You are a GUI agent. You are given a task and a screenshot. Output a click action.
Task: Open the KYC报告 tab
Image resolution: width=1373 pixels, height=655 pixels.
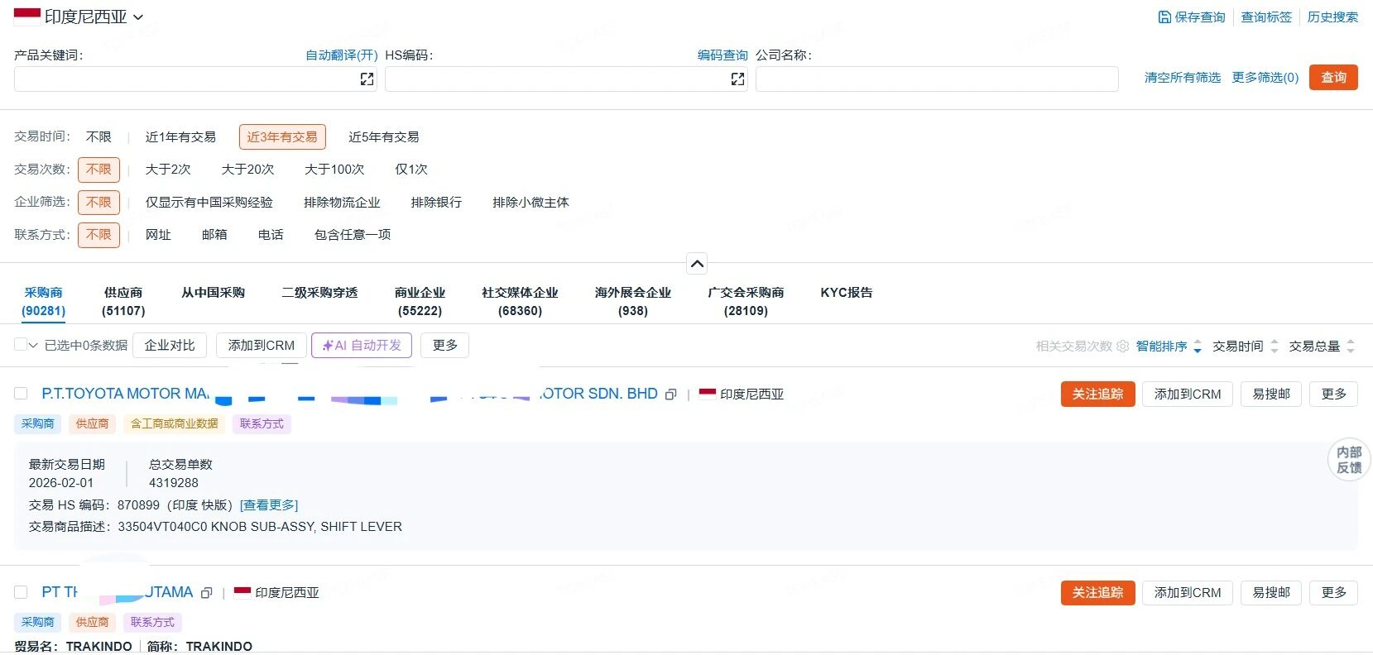(x=846, y=293)
